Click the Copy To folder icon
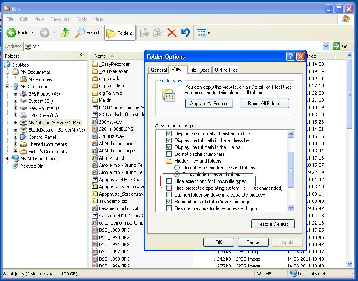 pyautogui.click(x=158, y=33)
